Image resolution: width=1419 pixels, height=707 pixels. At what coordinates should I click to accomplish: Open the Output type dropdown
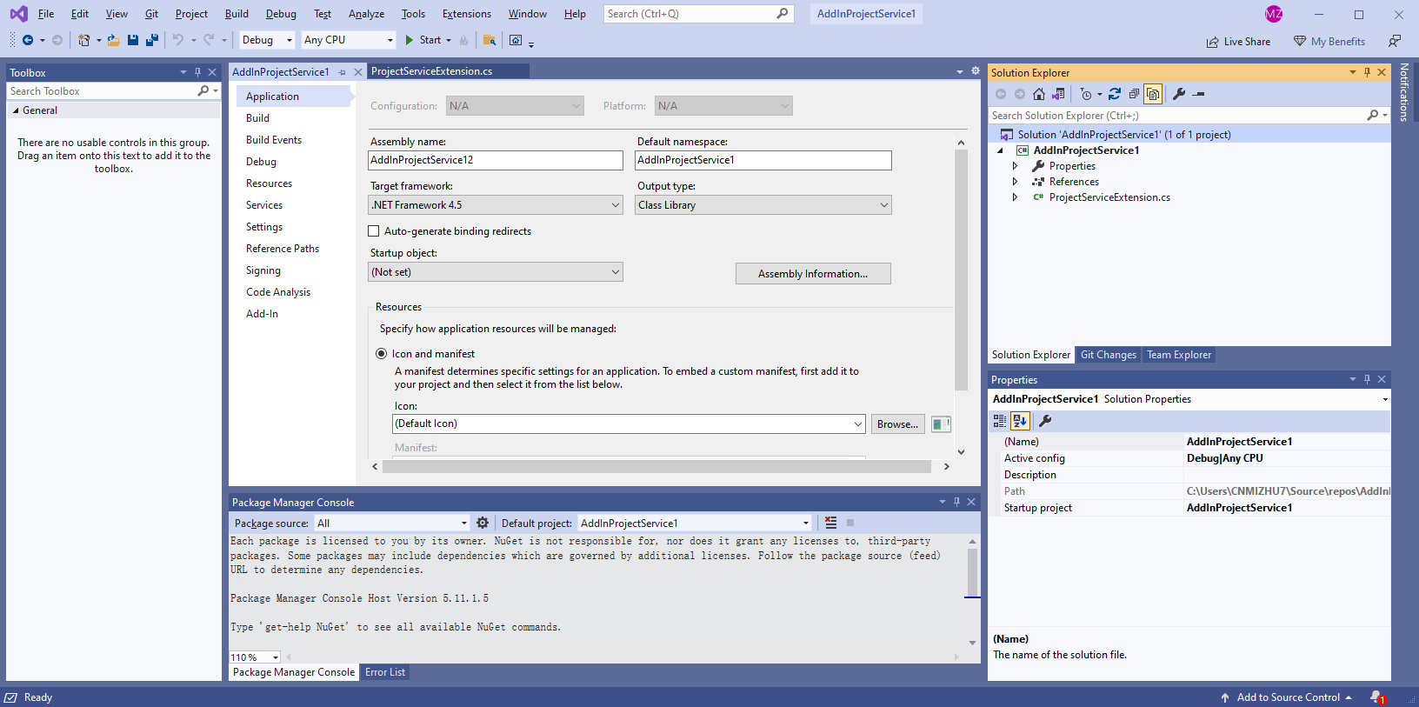click(x=763, y=205)
